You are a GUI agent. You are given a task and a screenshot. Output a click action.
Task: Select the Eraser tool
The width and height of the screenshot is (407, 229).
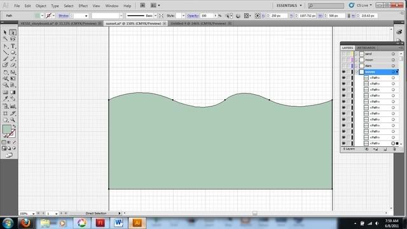click(13, 65)
